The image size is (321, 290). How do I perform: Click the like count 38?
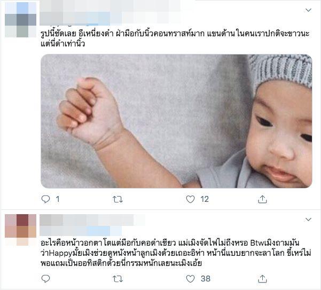(x=205, y=279)
